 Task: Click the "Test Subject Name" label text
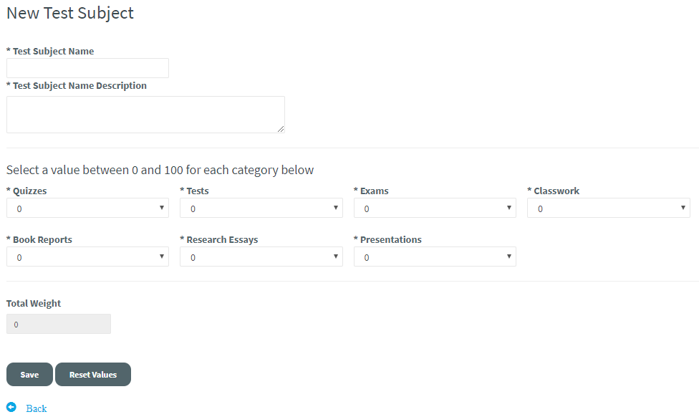pos(53,52)
